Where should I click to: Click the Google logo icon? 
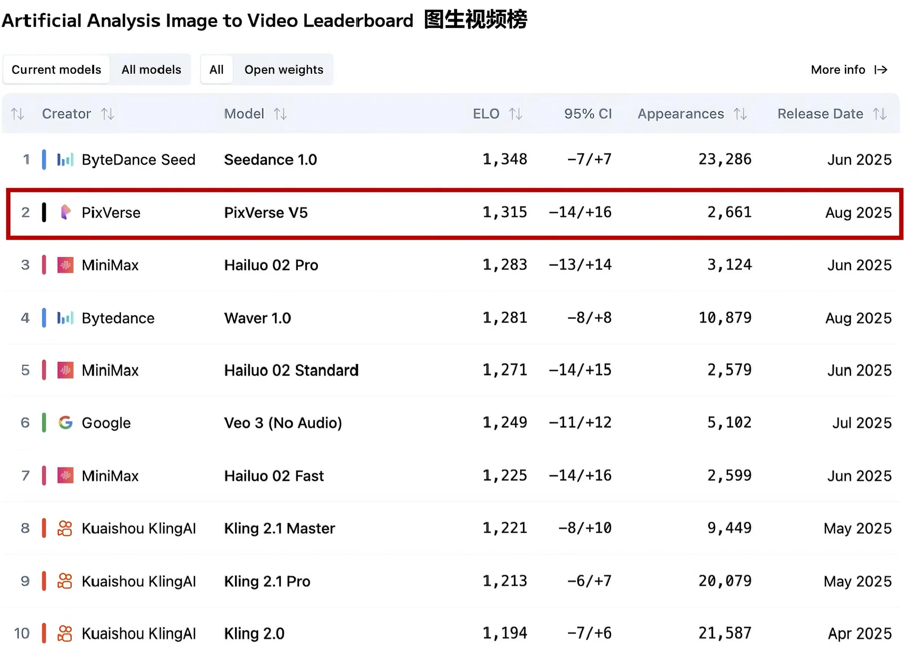(65, 423)
